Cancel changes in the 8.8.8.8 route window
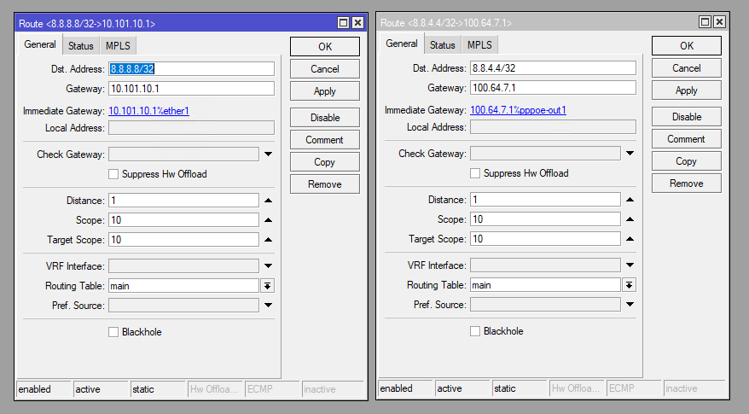 click(x=325, y=69)
